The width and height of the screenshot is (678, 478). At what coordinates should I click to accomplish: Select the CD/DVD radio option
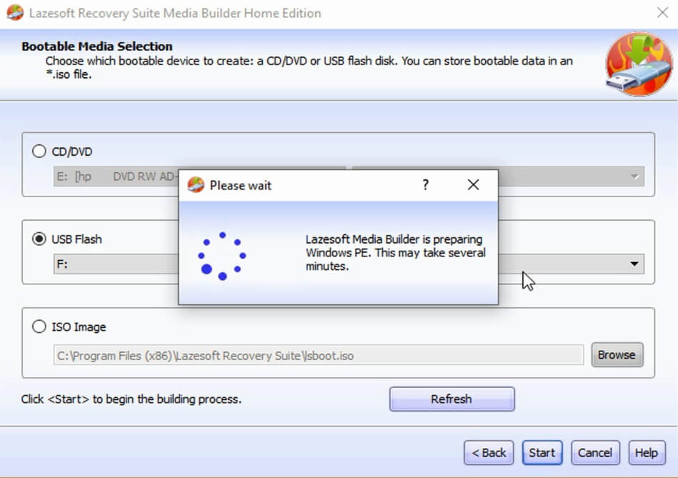[x=39, y=151]
